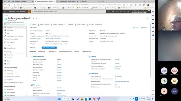Switch to the Tutorials tab
This screenshot has width=181, height=101.
click(77, 52)
